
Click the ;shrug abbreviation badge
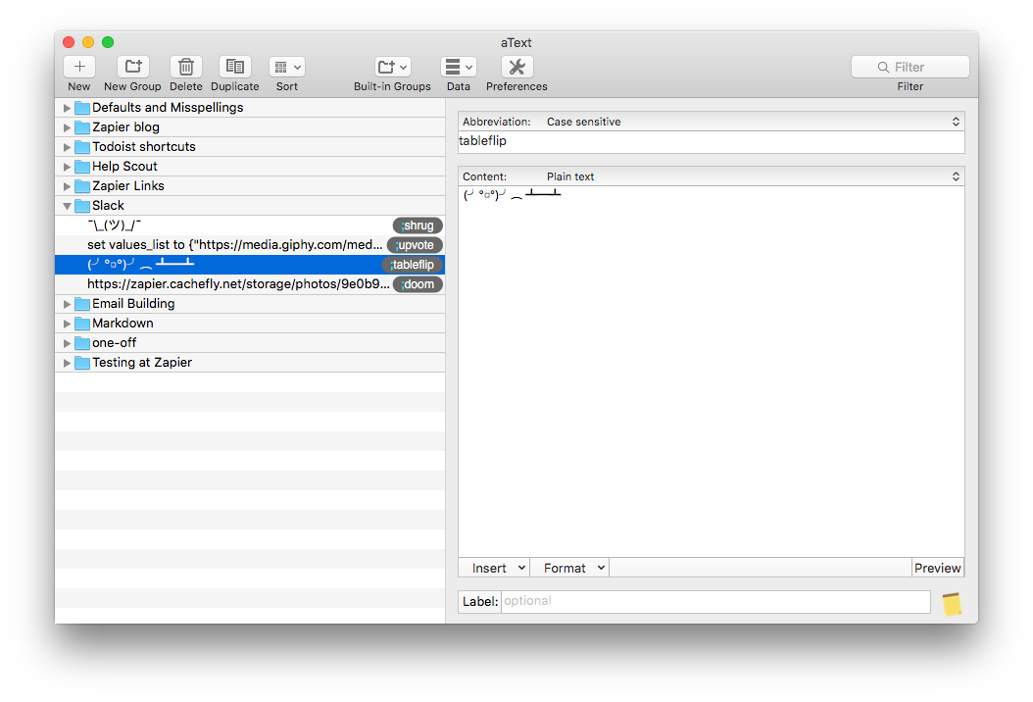point(418,226)
